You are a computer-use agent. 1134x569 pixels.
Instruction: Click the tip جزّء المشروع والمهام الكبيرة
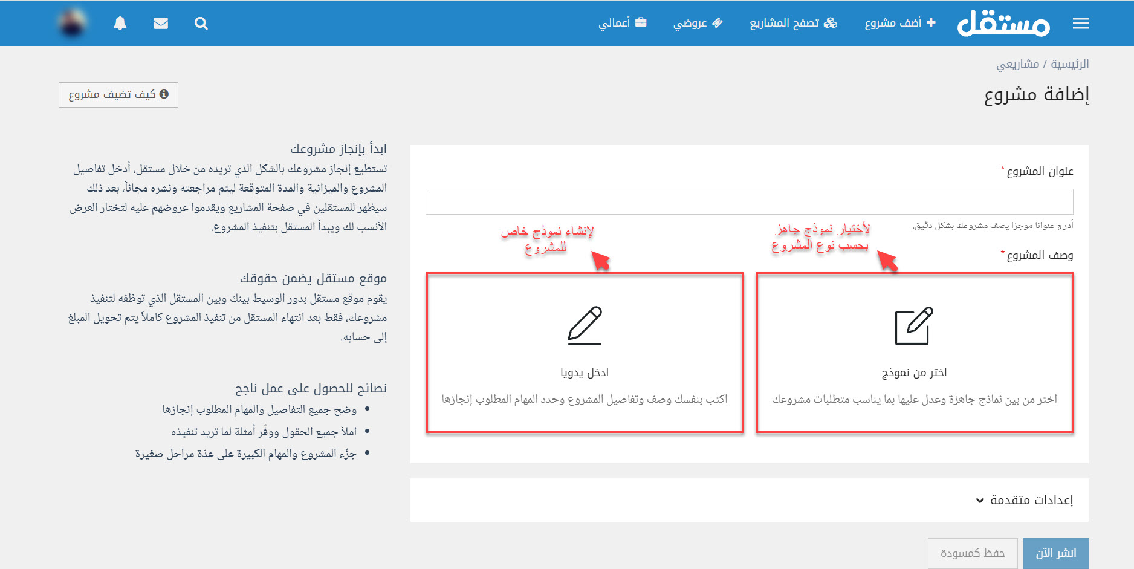click(246, 454)
